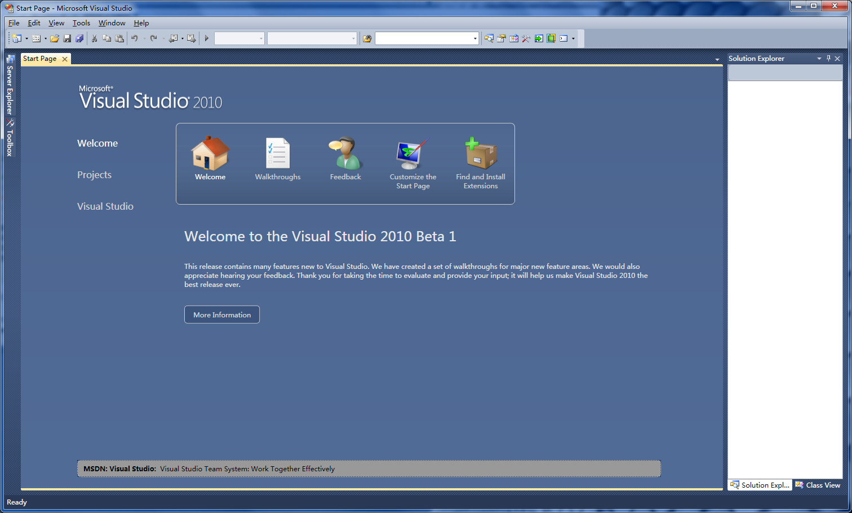Screen dimensions: 852x513
Task: Click the Navigate Backward icon
Action: tap(174, 38)
